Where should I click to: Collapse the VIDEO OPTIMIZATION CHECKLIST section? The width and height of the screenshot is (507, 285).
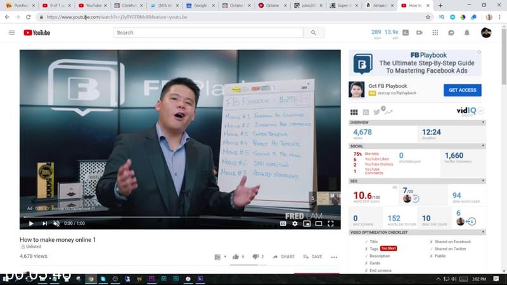tap(483, 232)
